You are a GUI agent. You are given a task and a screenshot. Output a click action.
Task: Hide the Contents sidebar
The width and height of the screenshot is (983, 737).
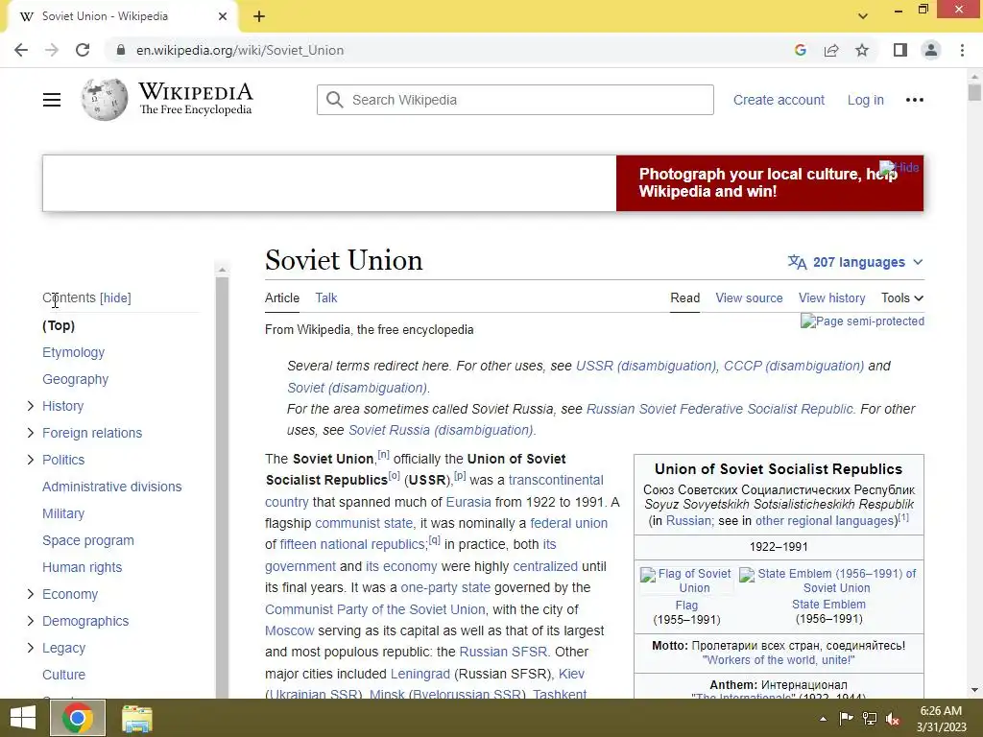tap(115, 297)
